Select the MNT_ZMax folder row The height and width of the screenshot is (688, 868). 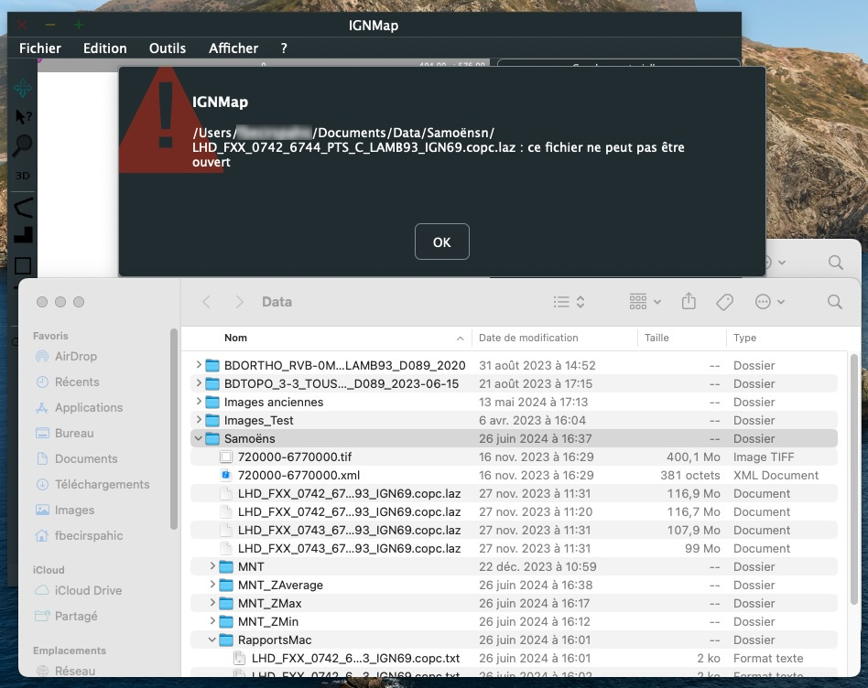click(514, 603)
